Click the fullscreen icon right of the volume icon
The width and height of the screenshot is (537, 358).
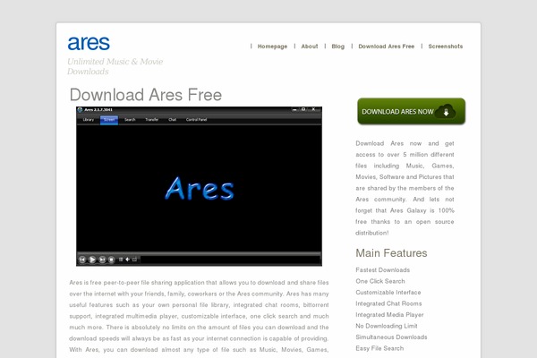(x=134, y=260)
